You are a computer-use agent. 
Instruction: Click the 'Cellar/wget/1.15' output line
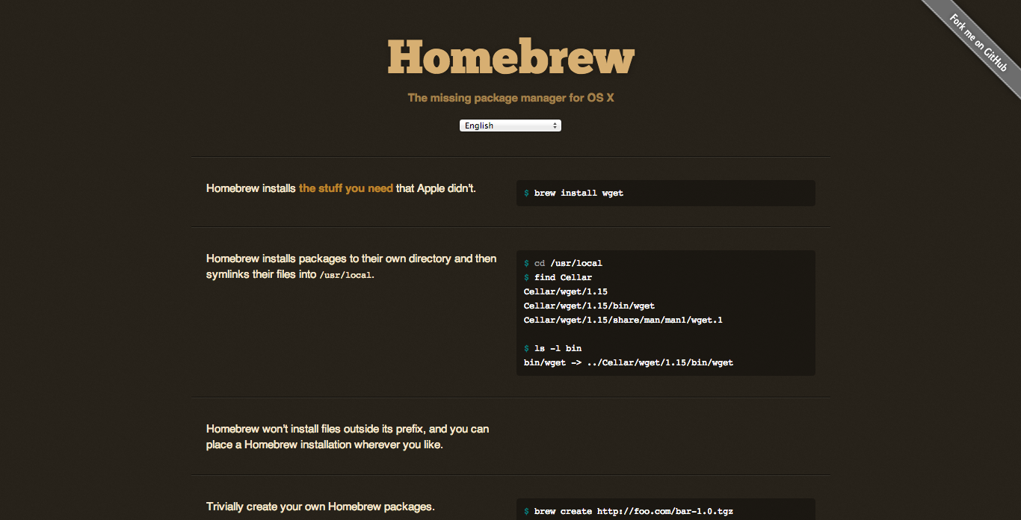pyautogui.click(x=566, y=291)
